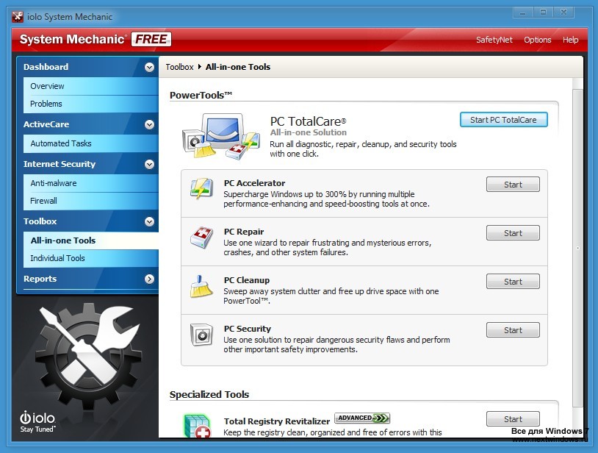Open Automated Tasks
Screen dimensions: 598x453
[91, 143]
